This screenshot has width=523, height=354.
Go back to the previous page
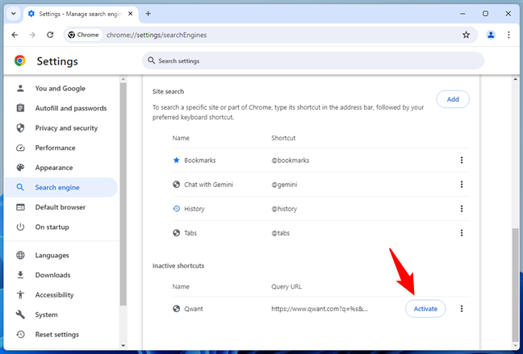[x=15, y=35]
